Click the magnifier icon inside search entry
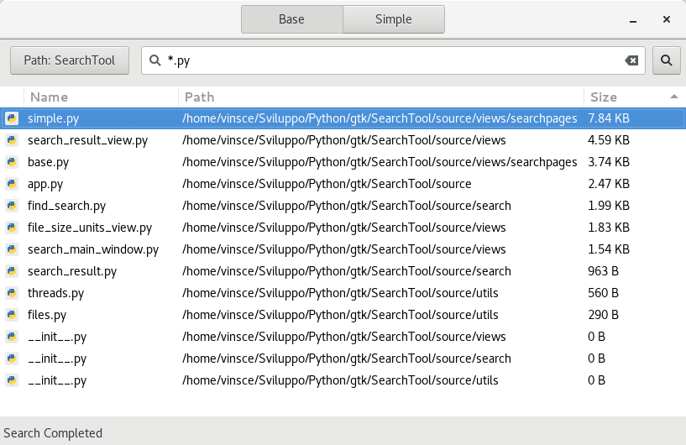686x445 pixels. 154,60
